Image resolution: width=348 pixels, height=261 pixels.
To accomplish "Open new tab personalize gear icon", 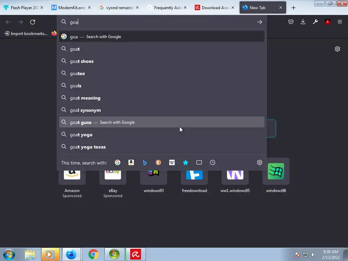I will point(337,49).
